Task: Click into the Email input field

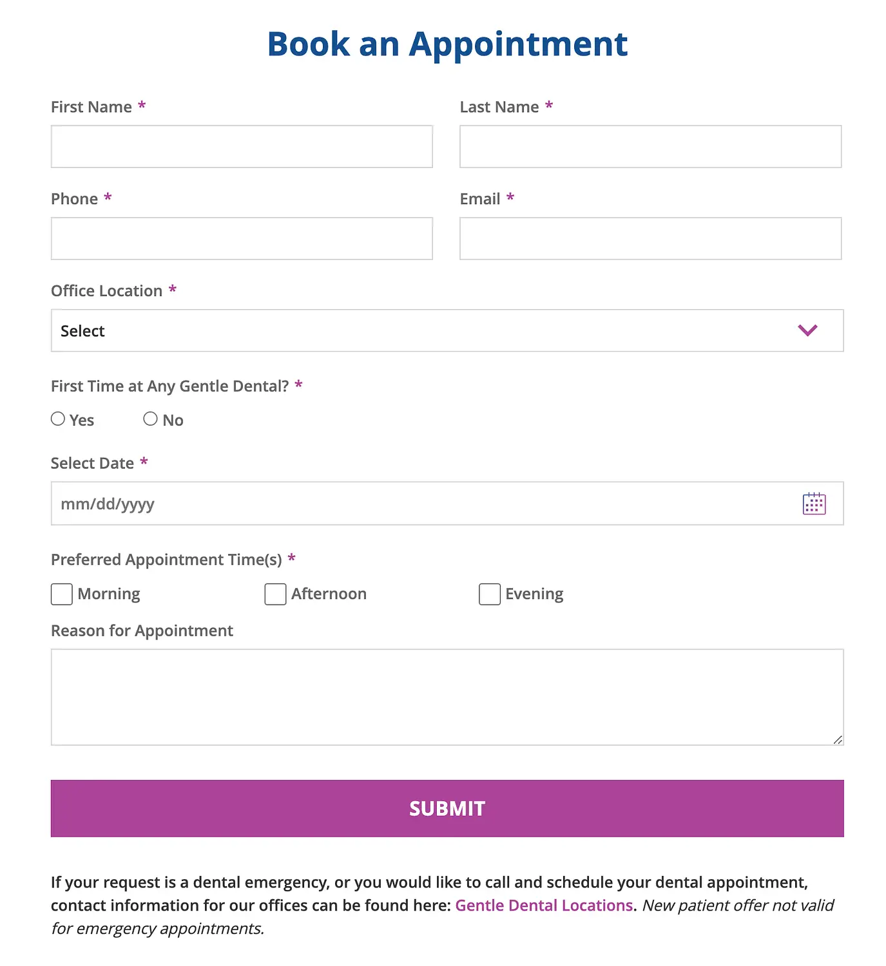Action: (x=650, y=238)
